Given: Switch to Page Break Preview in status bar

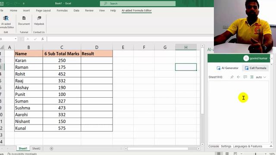Looking at the screenshot, I should (x=235, y=154).
